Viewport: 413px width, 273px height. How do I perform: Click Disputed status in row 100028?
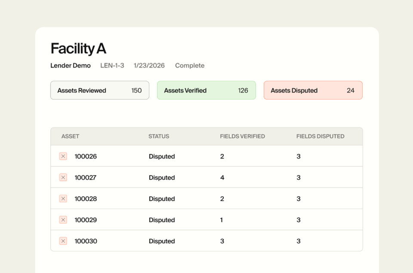(162, 199)
